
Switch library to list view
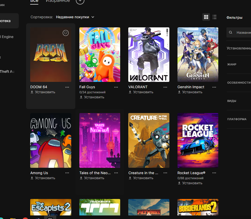(x=214, y=17)
